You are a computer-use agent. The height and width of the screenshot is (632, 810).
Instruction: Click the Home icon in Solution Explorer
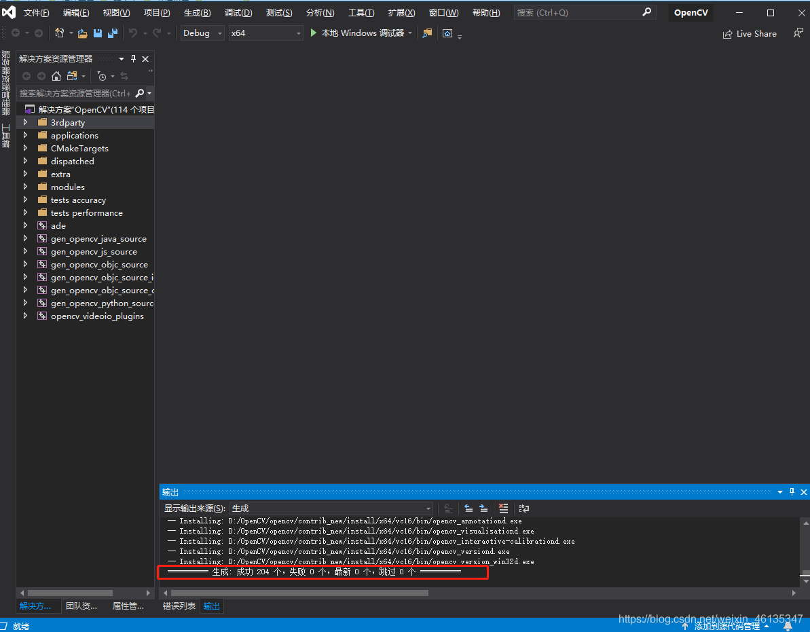coord(56,76)
